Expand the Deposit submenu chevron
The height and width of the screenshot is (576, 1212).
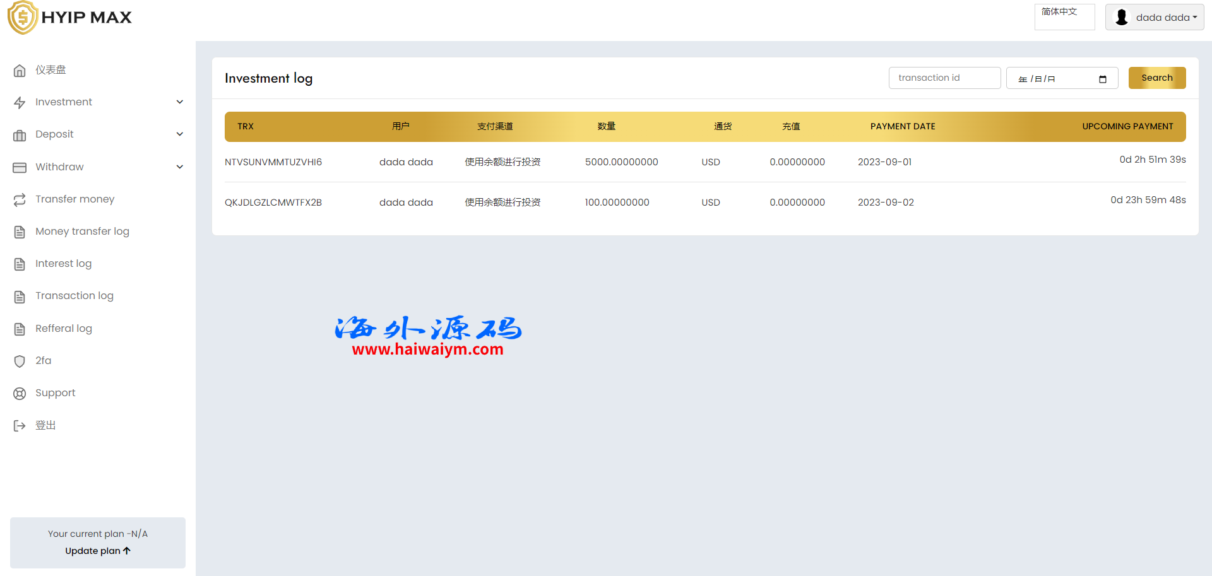pyautogui.click(x=180, y=134)
